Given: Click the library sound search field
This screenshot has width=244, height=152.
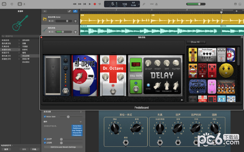Looking at the screenshot, I should pos(20,36).
